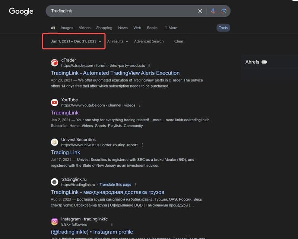The height and width of the screenshot is (239, 298).
Task: Switch to the Images tab
Action: coord(67,28)
